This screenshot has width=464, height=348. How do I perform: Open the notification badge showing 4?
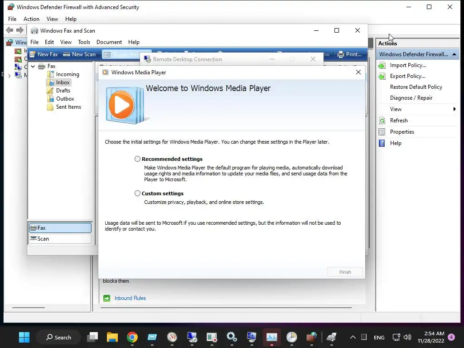pyautogui.click(x=451, y=337)
